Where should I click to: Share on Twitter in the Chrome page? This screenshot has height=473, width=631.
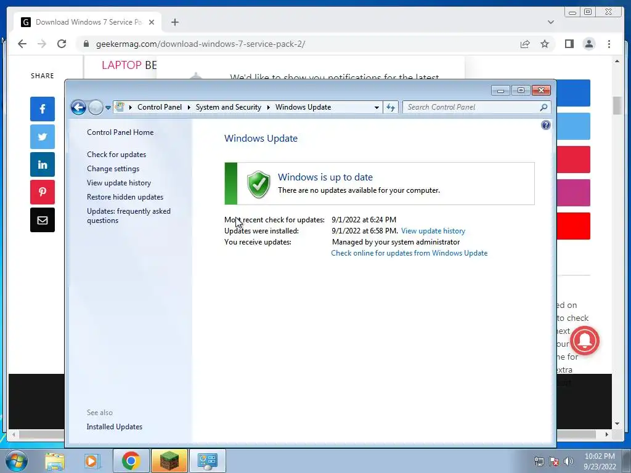pos(43,137)
